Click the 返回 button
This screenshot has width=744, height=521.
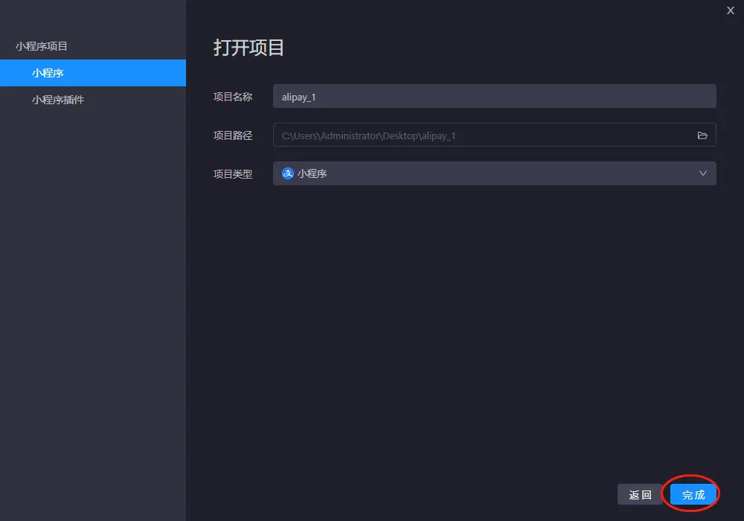(640, 495)
